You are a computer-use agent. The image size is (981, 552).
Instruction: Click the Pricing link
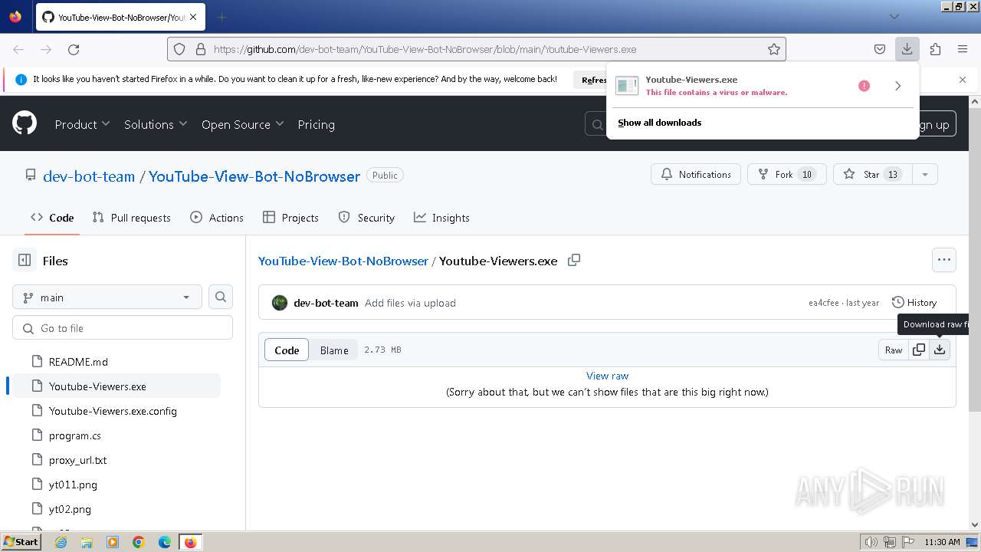coord(316,124)
